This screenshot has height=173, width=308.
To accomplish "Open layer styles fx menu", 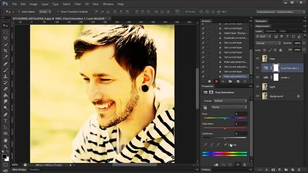I will point(267,170).
